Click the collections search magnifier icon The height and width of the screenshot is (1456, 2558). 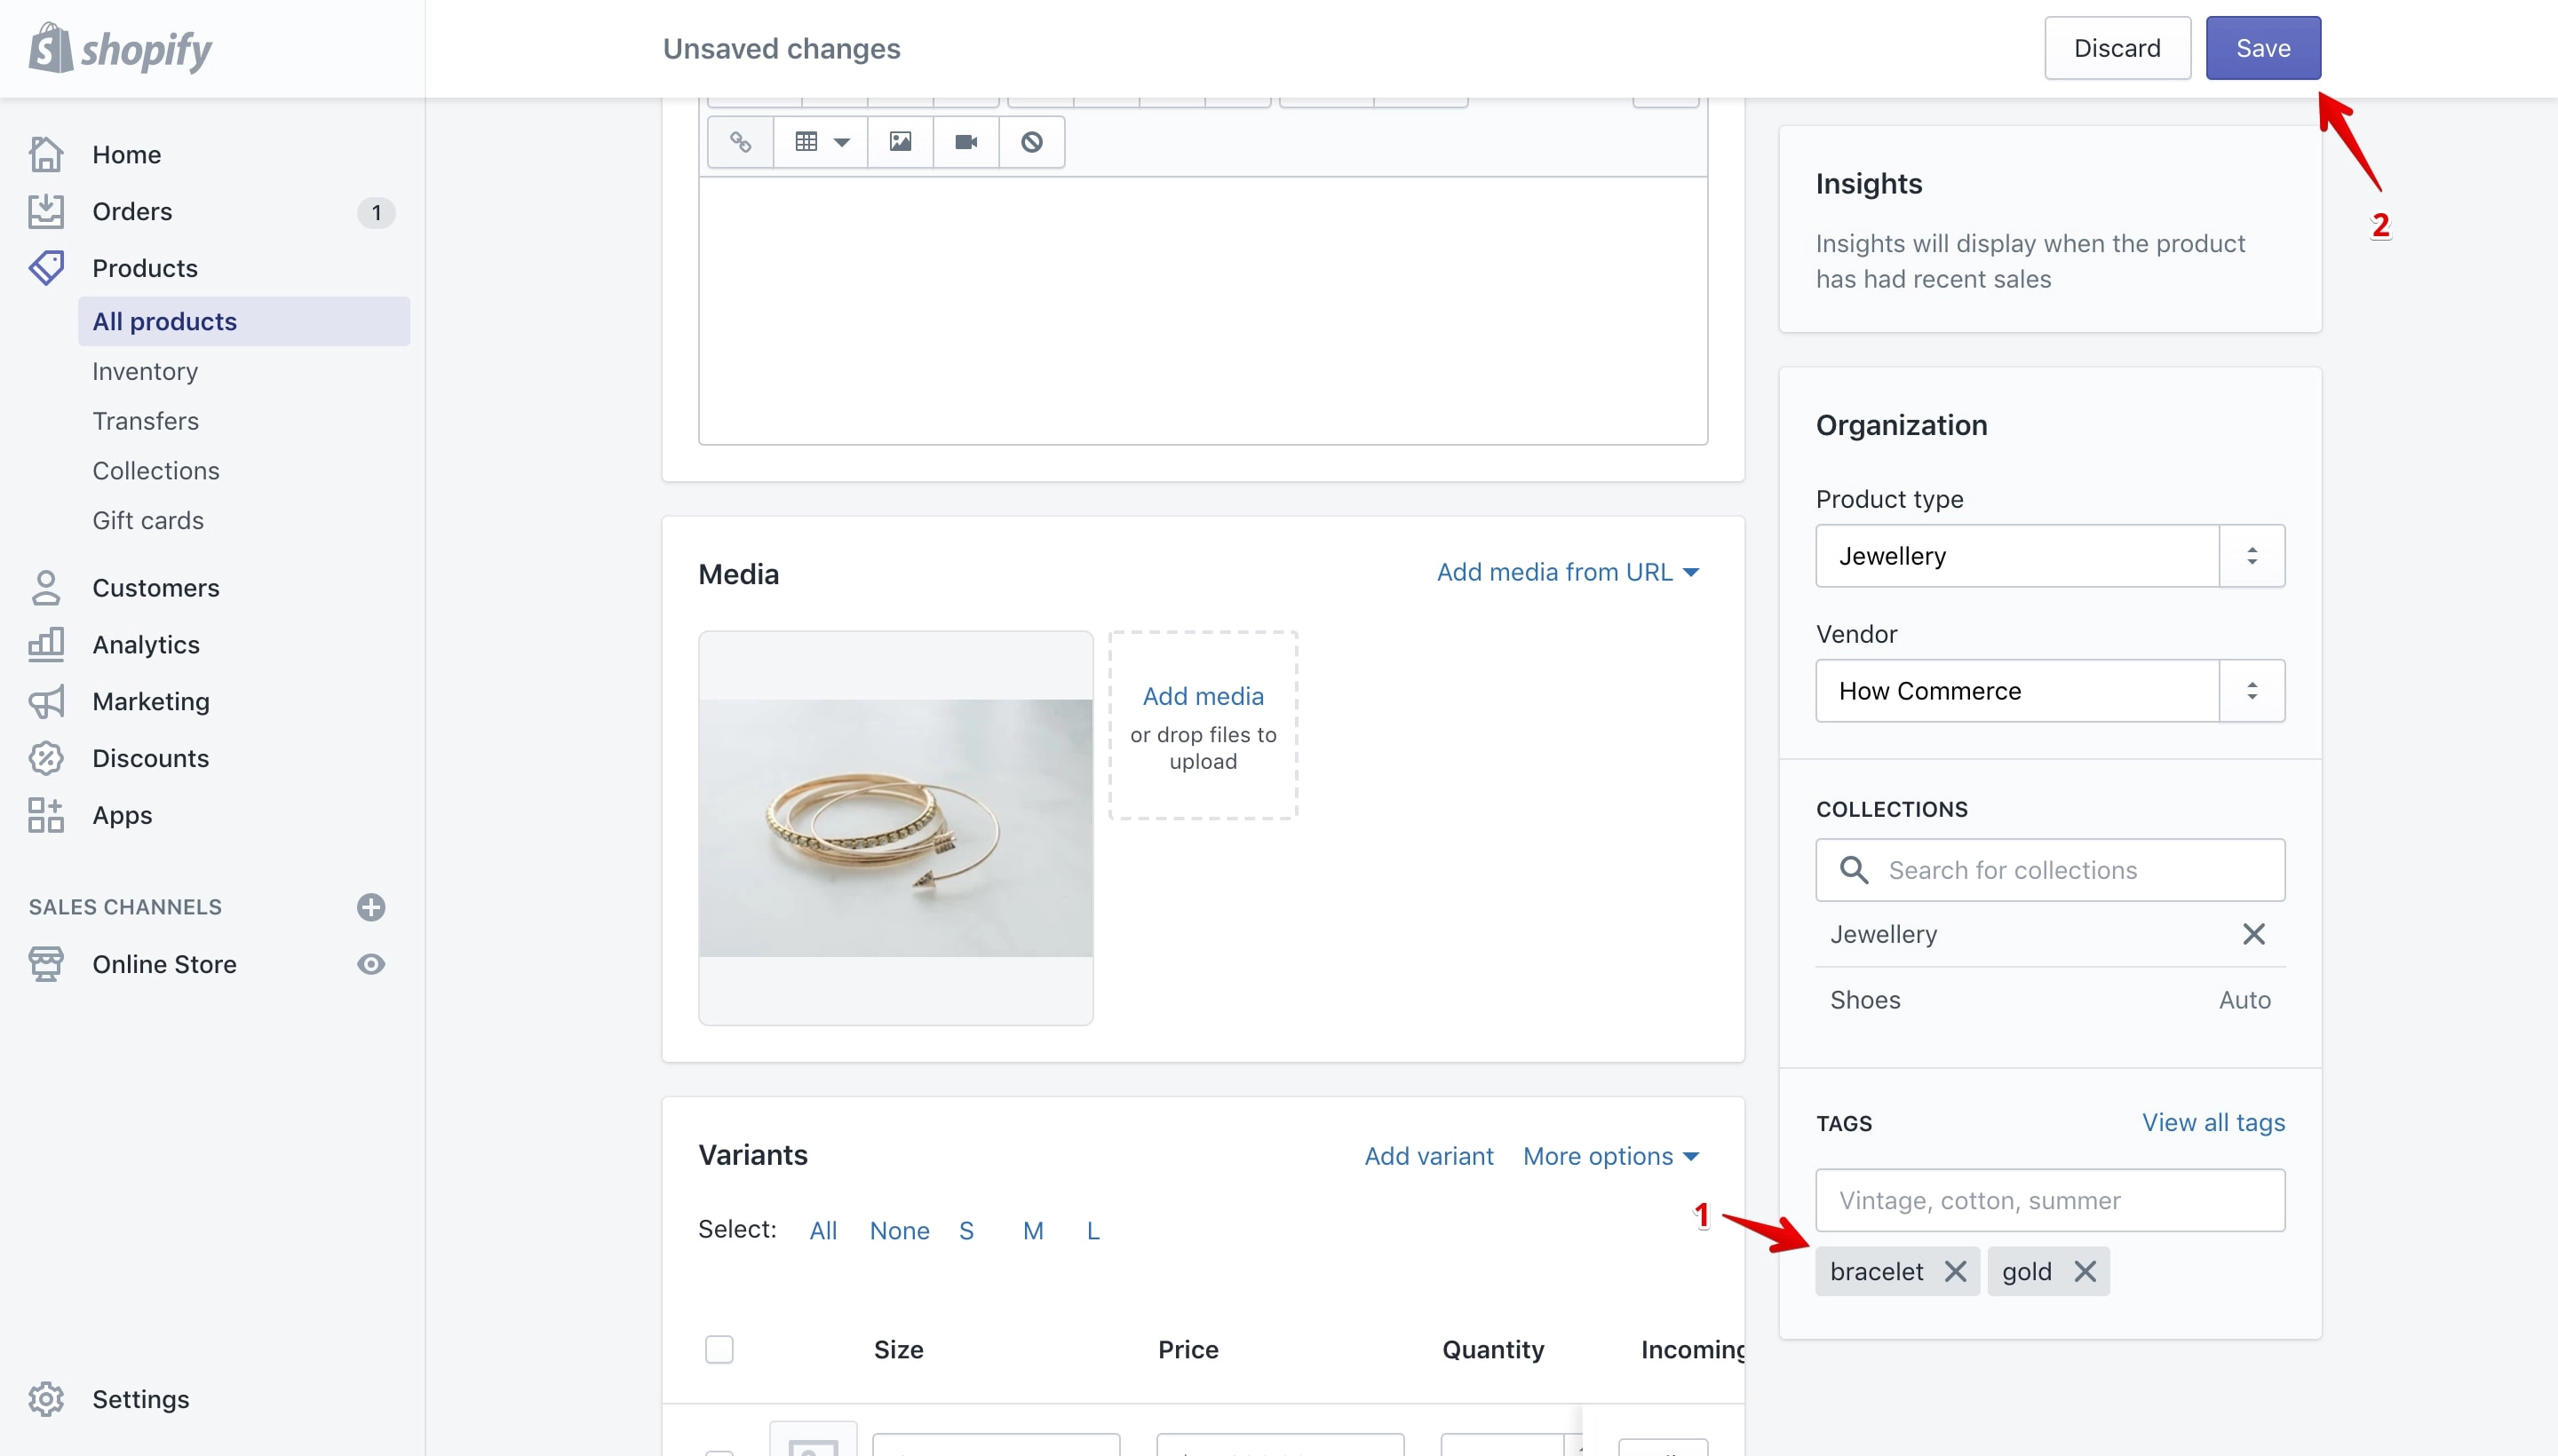(1854, 870)
